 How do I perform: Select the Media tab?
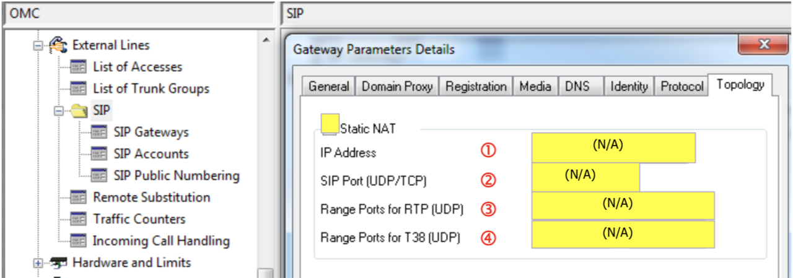535,87
